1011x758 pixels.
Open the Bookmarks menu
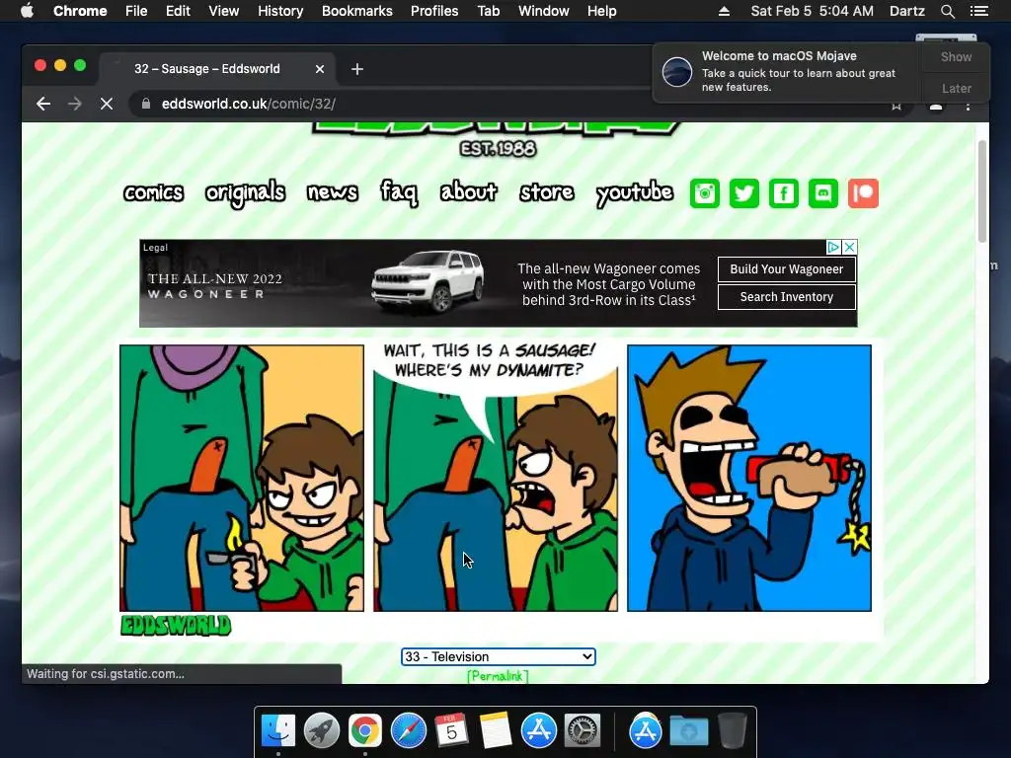pos(357,11)
